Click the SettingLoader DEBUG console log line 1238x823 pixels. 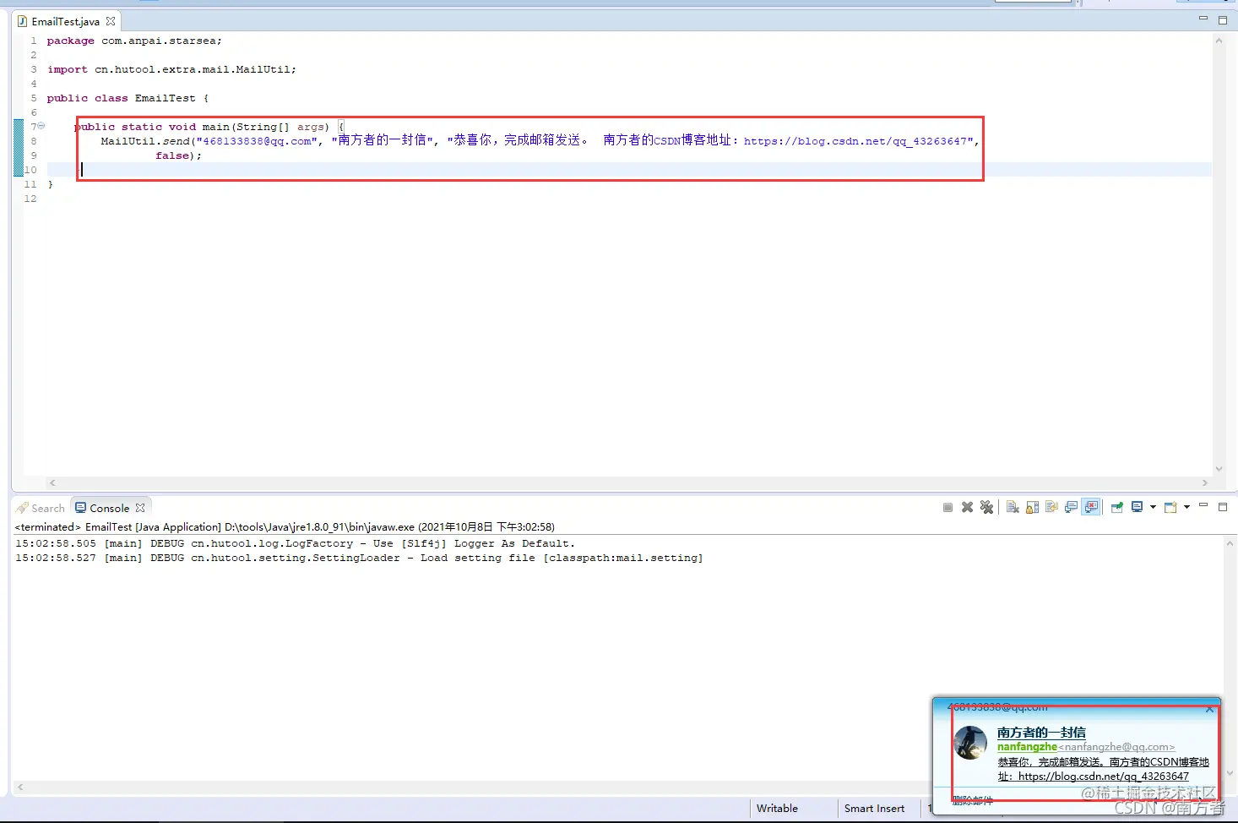[x=359, y=558]
